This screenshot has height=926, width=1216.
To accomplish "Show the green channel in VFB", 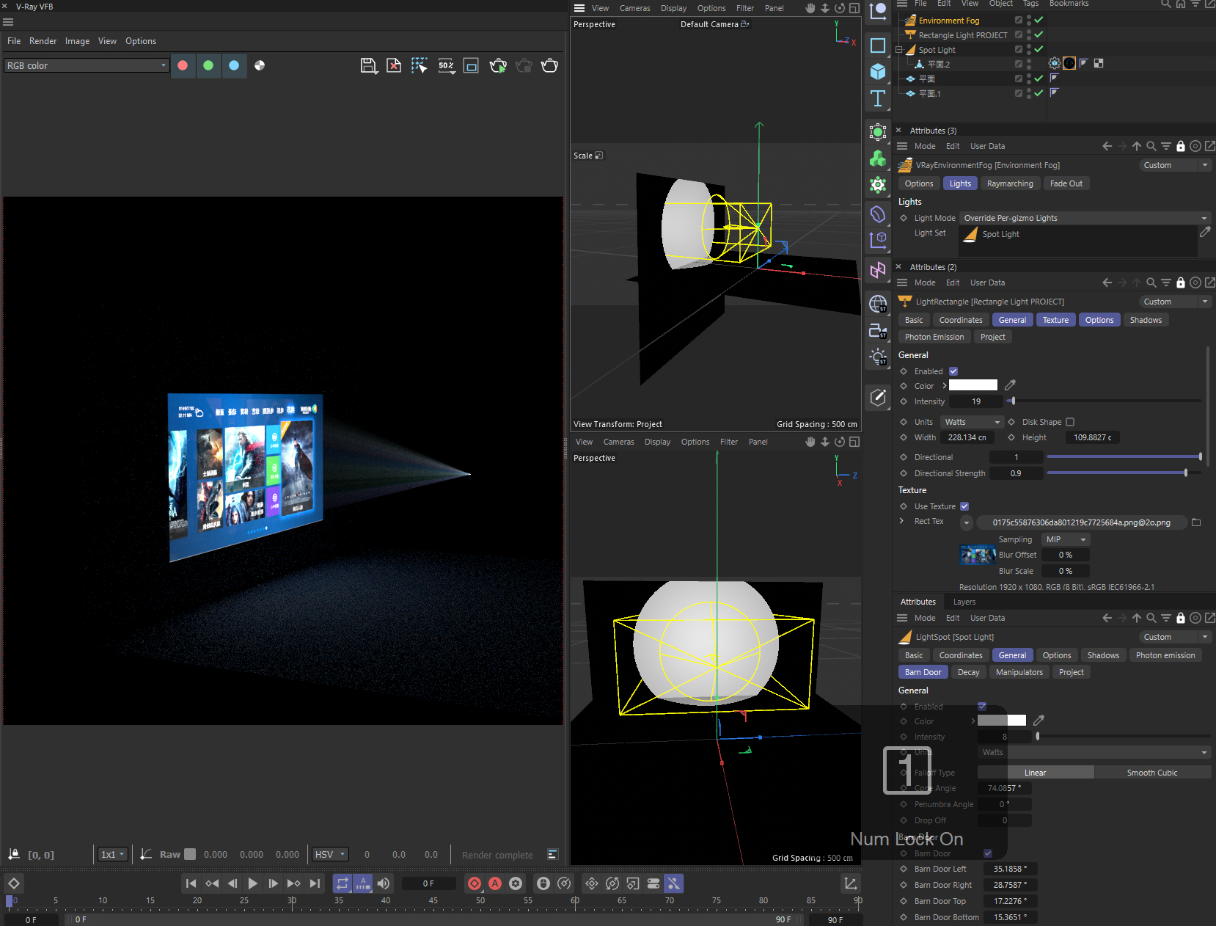I will click(x=208, y=65).
